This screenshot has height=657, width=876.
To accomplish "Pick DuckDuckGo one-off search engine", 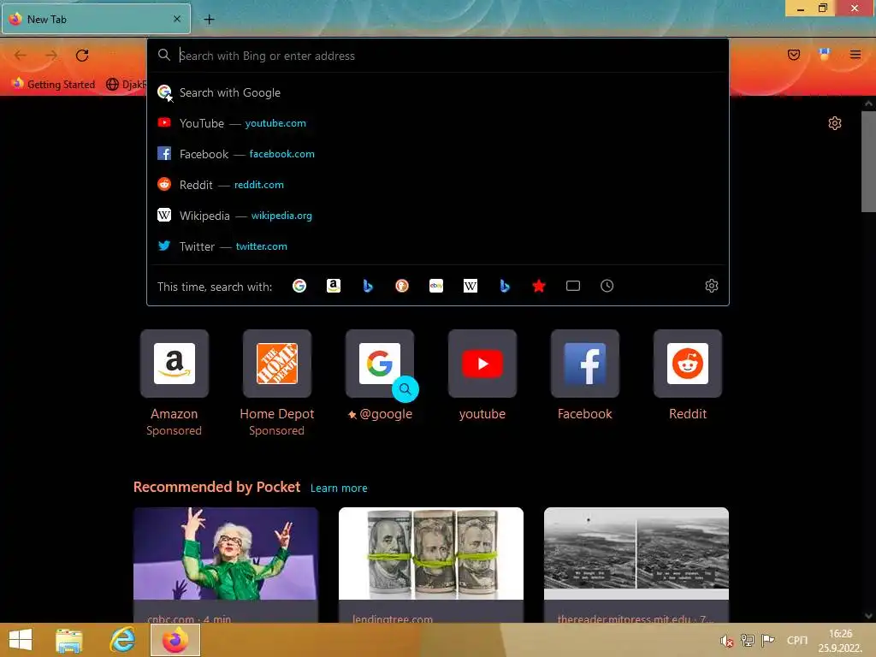I will [x=402, y=286].
